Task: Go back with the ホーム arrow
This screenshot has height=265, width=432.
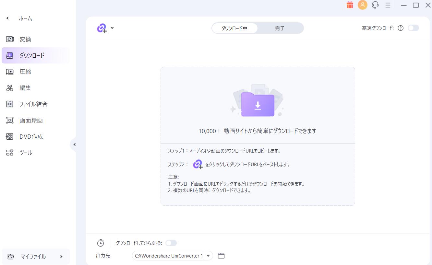Action: tap(7, 18)
